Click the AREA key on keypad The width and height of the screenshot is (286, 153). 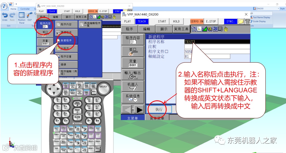(x=94, y=86)
